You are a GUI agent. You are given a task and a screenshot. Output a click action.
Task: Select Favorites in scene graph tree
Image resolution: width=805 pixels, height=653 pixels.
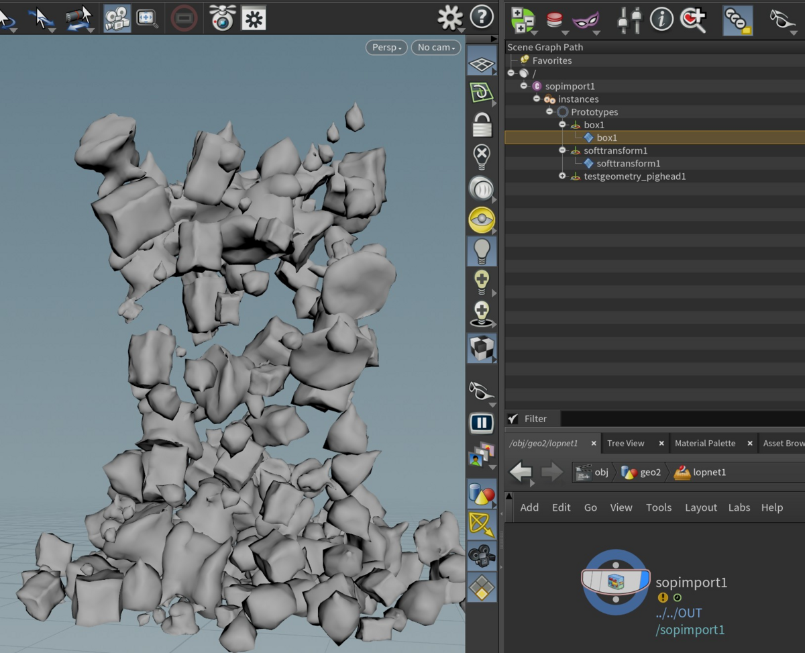point(552,60)
